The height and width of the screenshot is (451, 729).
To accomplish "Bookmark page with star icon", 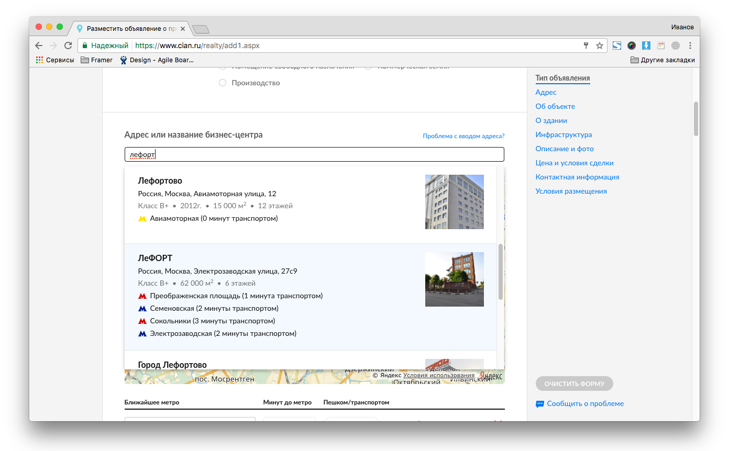I will [x=600, y=46].
